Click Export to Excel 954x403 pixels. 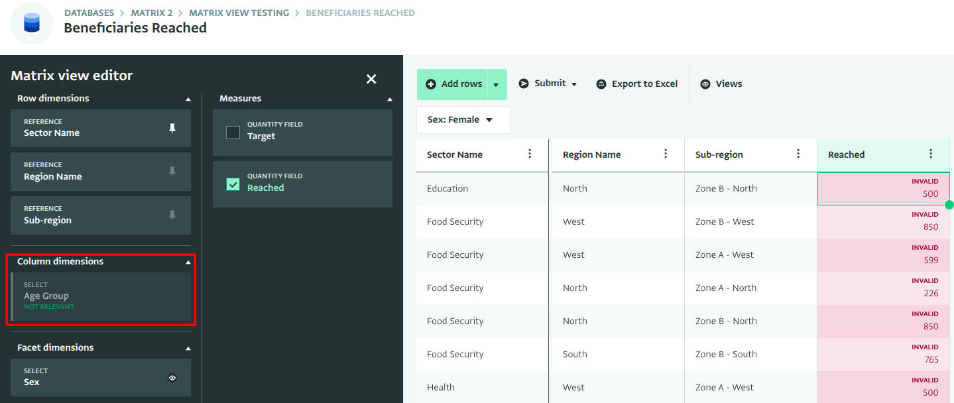[636, 84]
